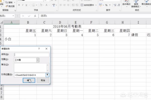This screenshot has height=100, width=151.
Task: Center text horizontally
Action: pyautogui.click(x=64, y=5)
